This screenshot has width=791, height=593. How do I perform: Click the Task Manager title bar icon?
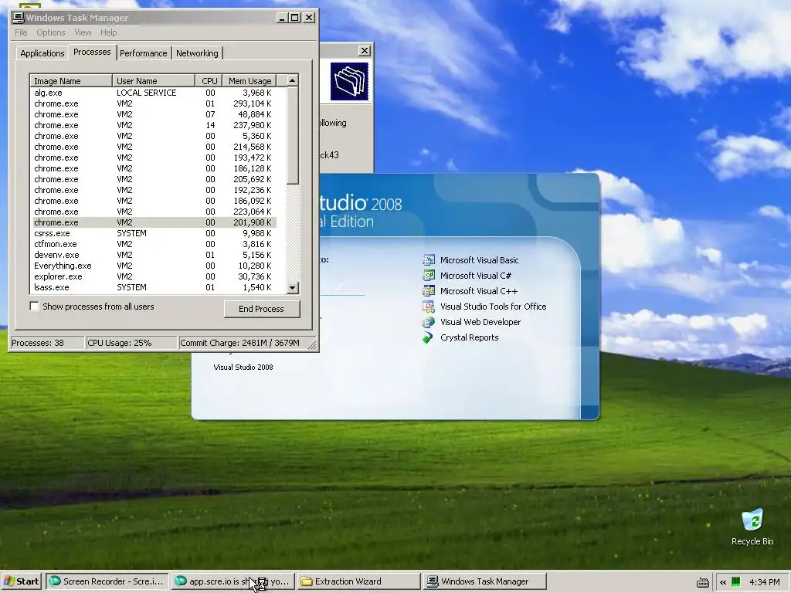[x=19, y=18]
